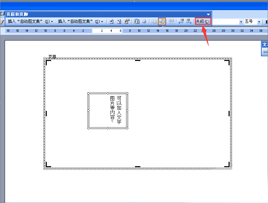This screenshot has width=268, height=203.
Task: Close the header and footer toolbar via 关闭(C)
Action: pos(203,21)
